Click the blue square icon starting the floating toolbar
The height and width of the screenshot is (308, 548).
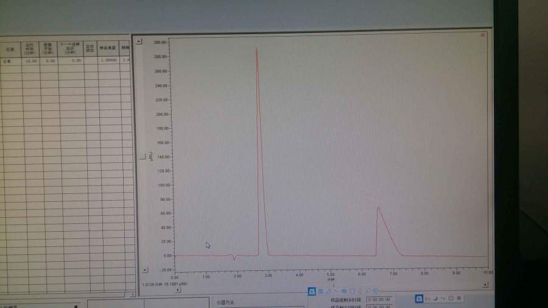[312, 291]
